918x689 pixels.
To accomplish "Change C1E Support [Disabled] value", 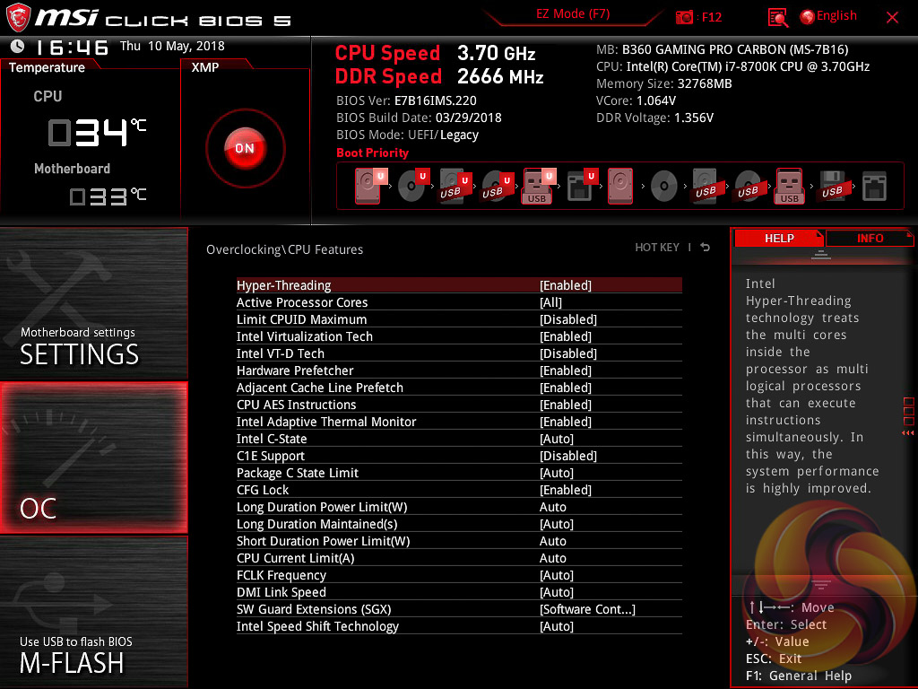I will click(567, 456).
